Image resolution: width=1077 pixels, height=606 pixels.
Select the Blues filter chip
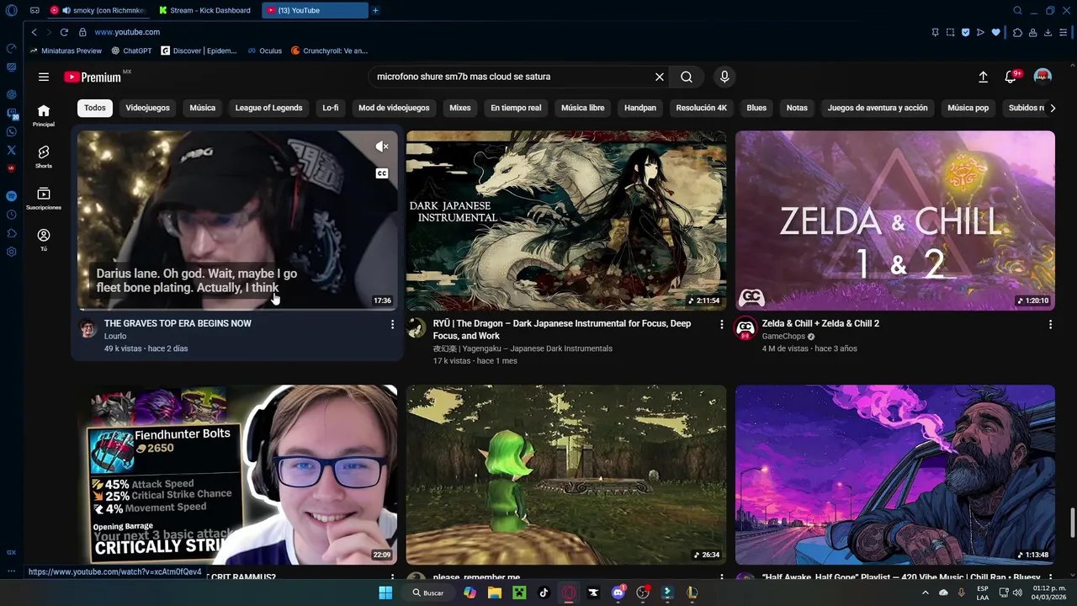click(756, 108)
